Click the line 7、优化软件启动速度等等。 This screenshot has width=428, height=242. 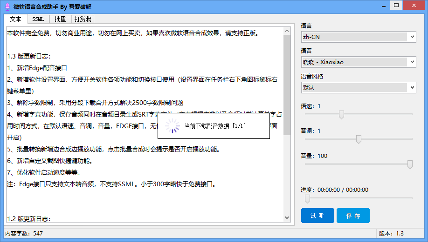(44, 173)
